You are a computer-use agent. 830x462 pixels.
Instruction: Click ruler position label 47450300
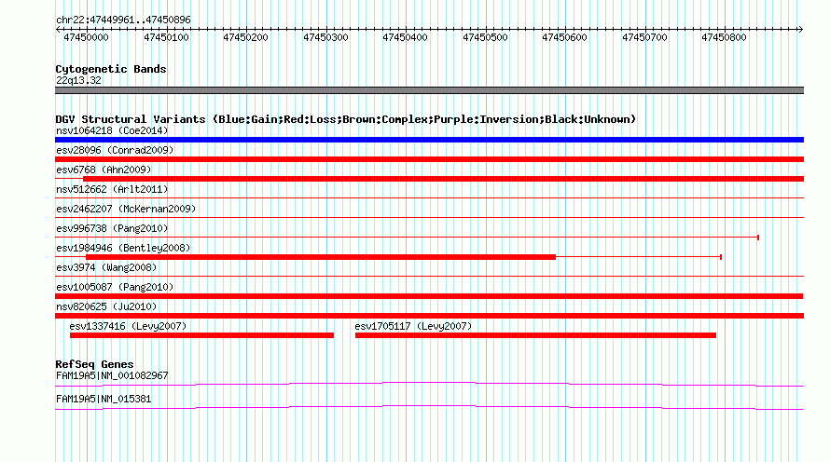click(325, 37)
